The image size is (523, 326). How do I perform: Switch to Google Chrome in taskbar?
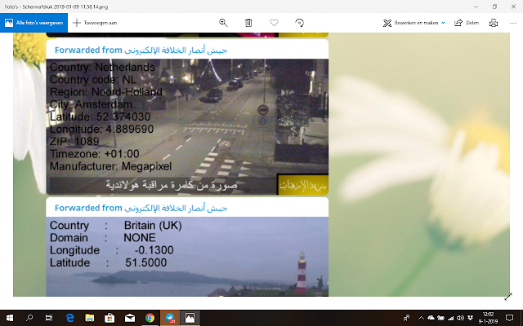[x=150, y=318]
